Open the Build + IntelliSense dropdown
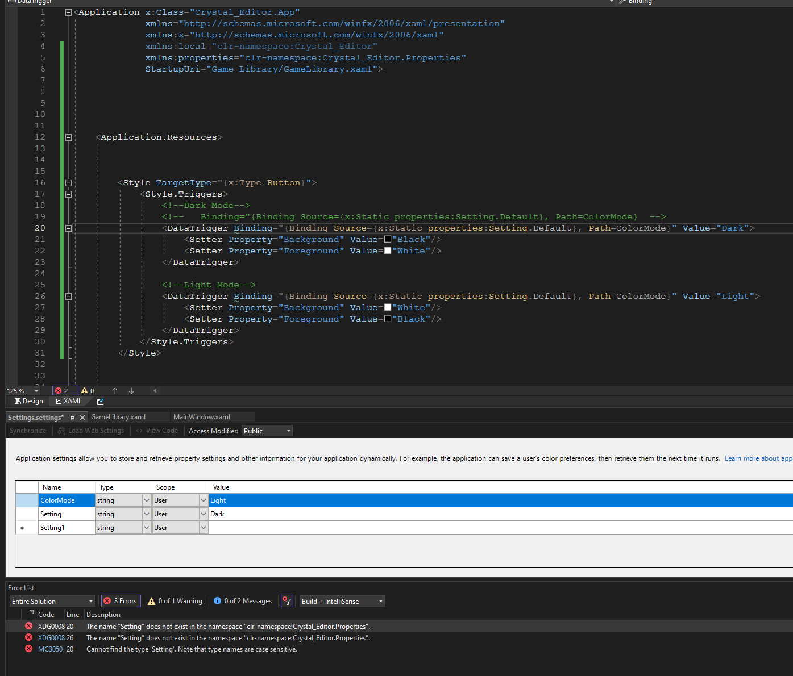This screenshot has width=793, height=676. coord(342,602)
